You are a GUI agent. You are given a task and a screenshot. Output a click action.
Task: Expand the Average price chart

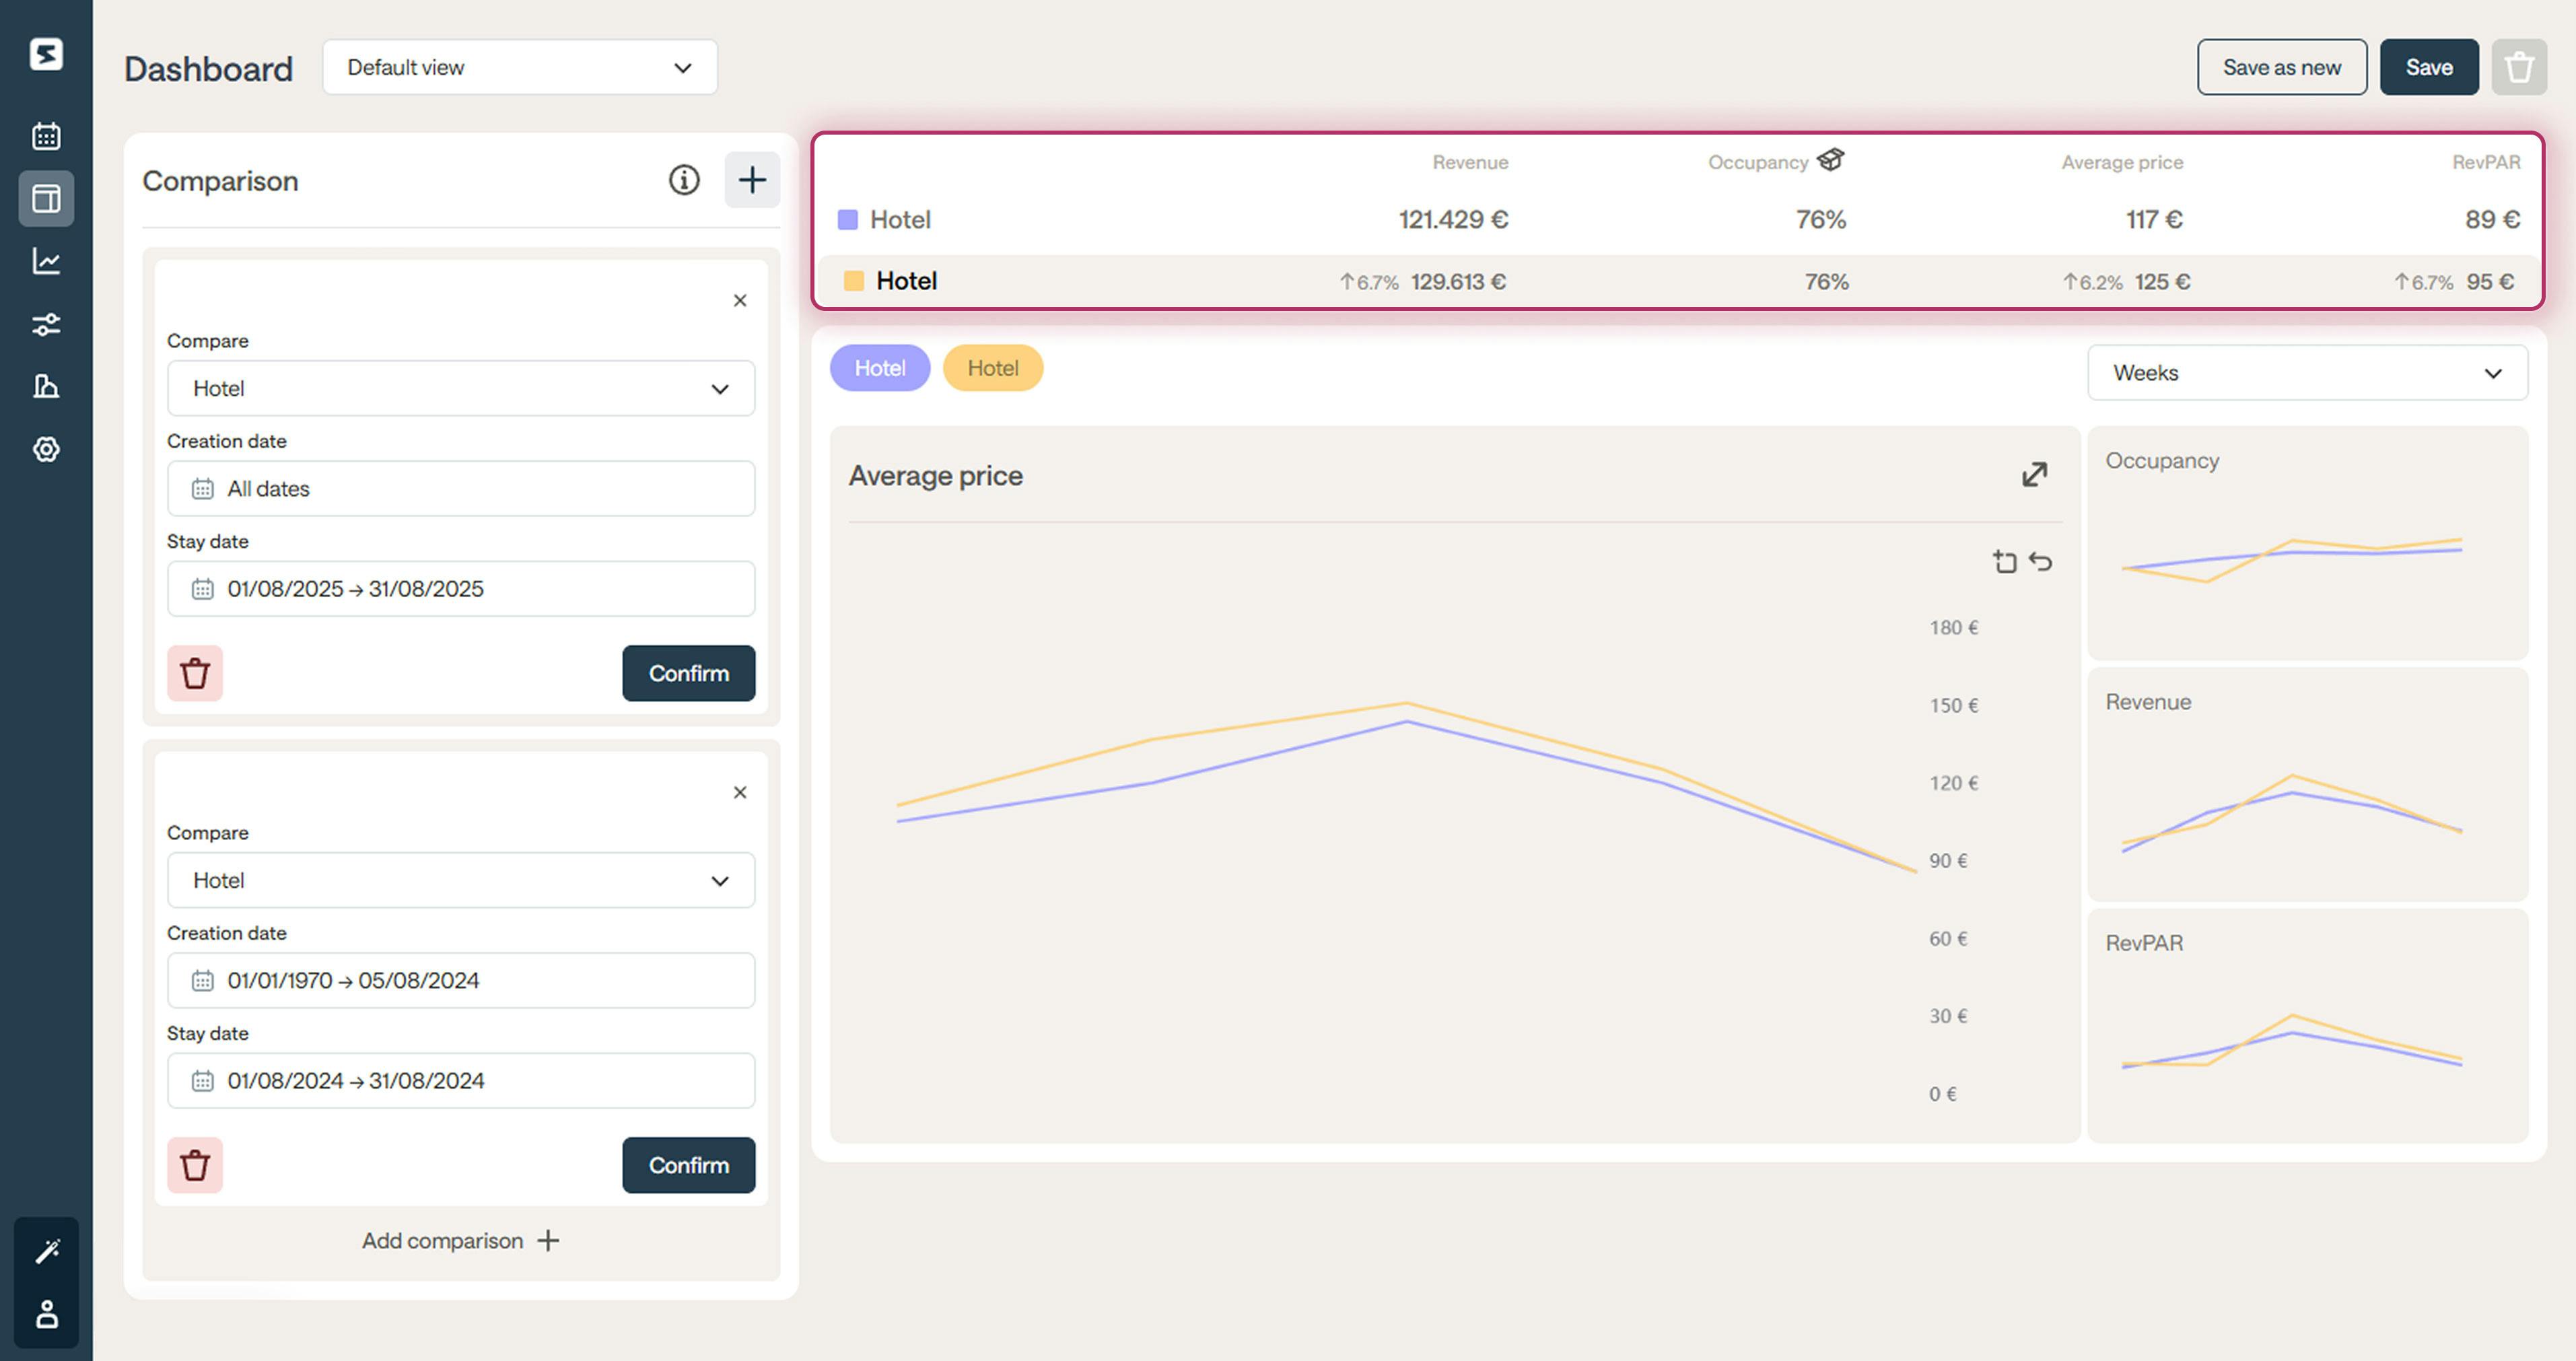pyautogui.click(x=2034, y=474)
